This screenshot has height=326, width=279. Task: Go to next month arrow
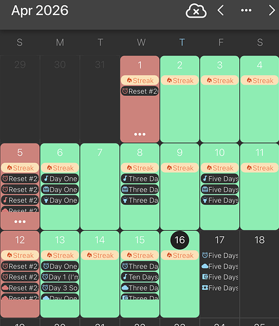272,10
